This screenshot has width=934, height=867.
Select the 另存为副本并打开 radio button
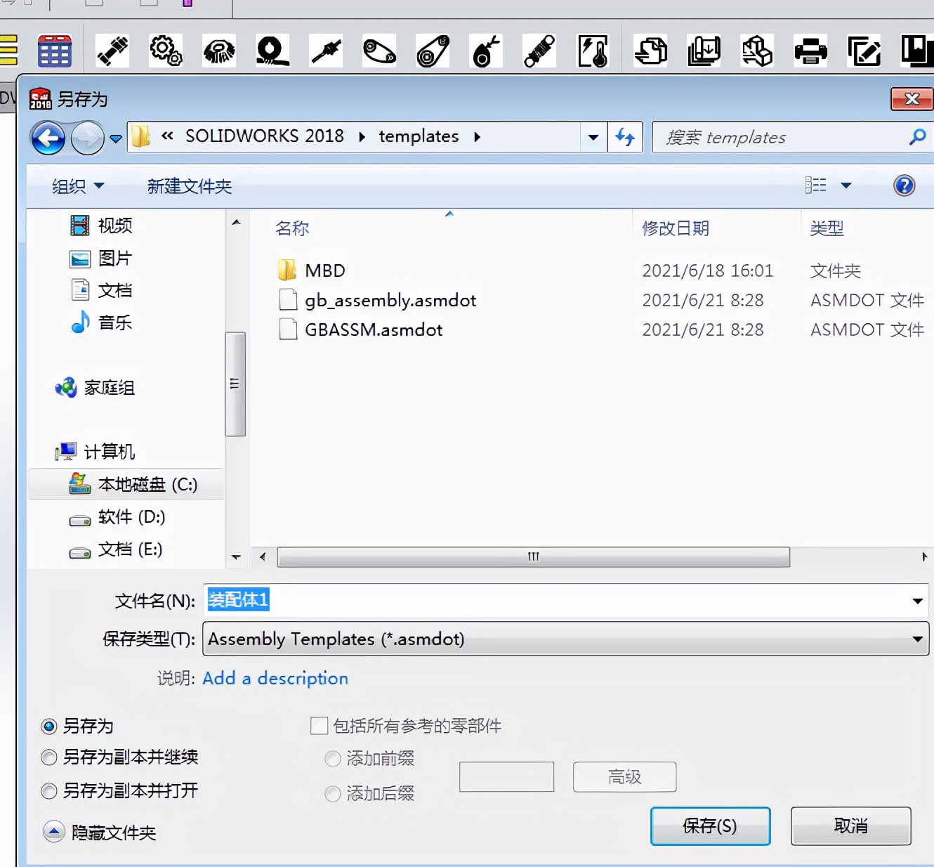(x=49, y=791)
